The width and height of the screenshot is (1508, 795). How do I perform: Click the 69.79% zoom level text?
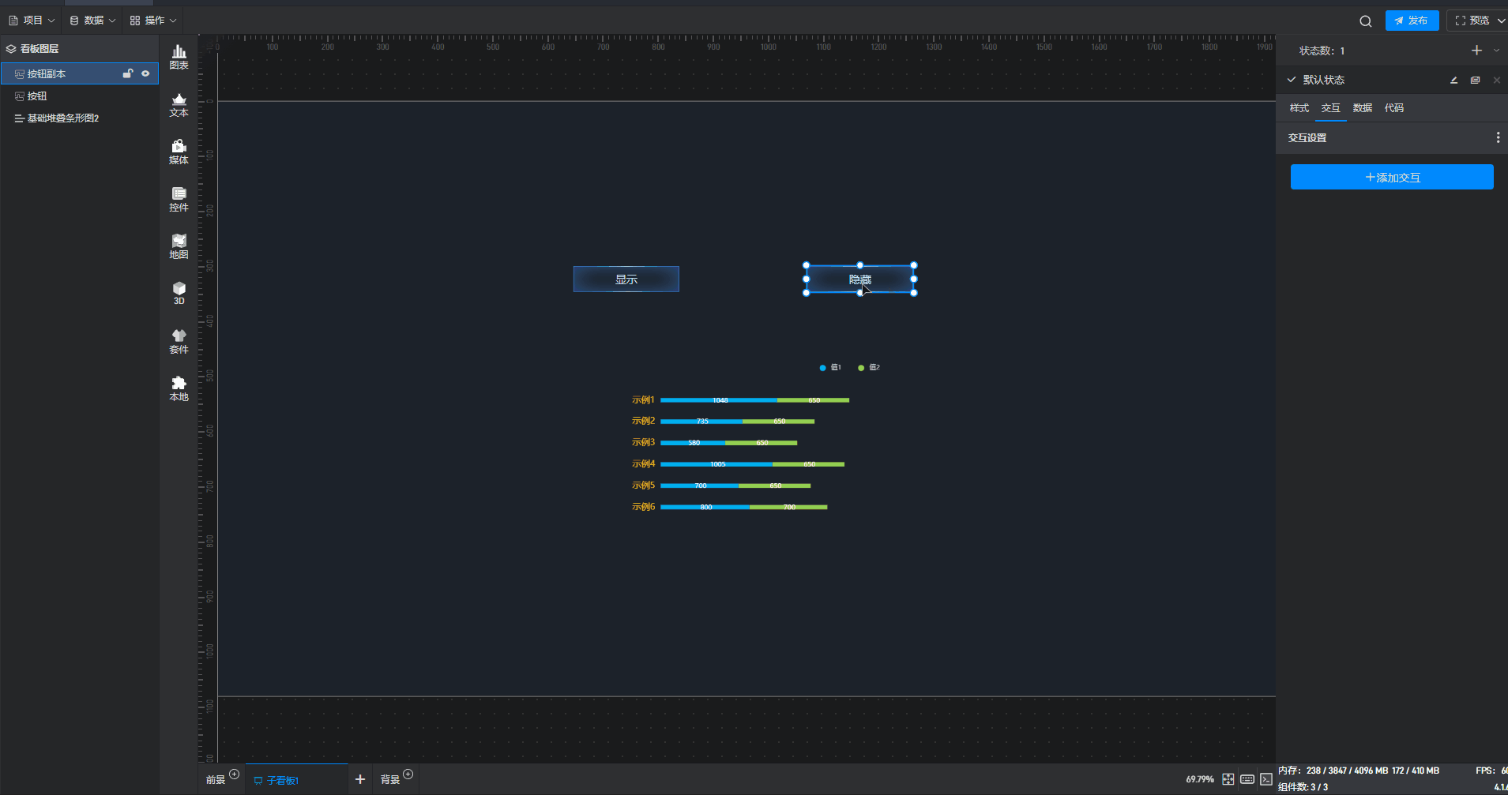[1200, 779]
